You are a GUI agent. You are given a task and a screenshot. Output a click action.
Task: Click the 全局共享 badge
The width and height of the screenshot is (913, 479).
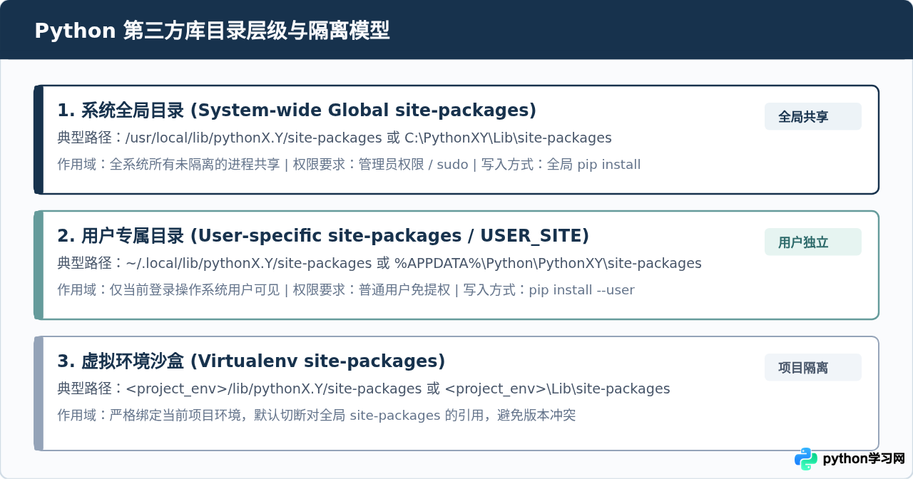coord(813,116)
